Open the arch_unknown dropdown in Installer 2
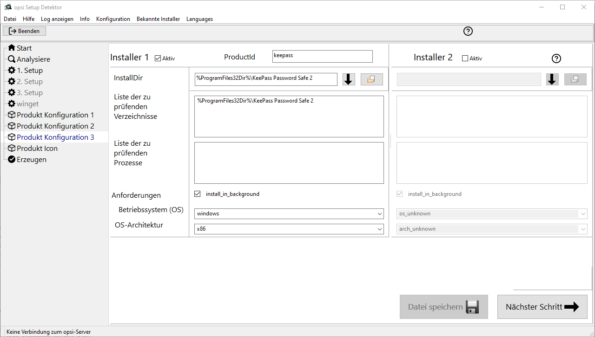Image resolution: width=595 pixels, height=337 pixels. (x=492, y=229)
